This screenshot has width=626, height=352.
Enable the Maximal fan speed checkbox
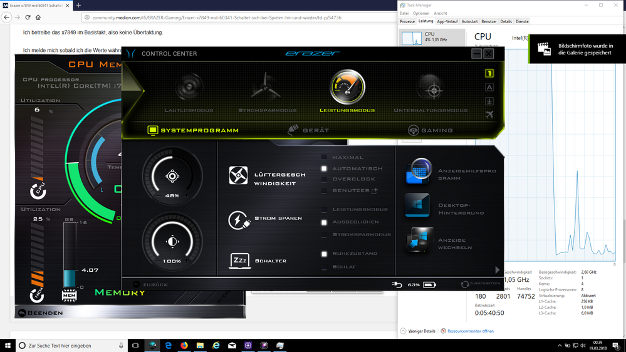pyautogui.click(x=325, y=157)
